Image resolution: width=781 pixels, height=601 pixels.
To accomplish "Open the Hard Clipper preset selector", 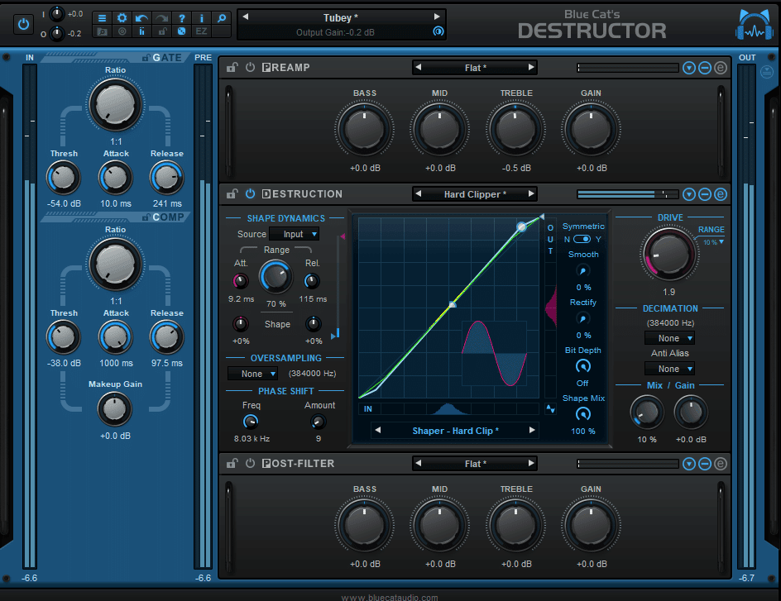I will pos(474,193).
